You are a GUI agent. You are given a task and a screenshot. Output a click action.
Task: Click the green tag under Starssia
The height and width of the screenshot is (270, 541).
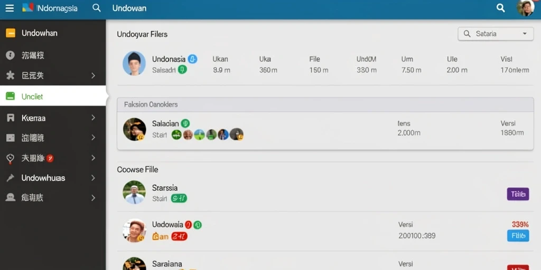pyautogui.click(x=179, y=198)
